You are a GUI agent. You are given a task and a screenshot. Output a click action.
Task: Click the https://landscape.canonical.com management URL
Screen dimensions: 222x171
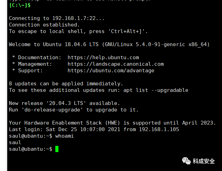115,64
